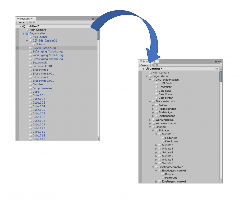This screenshot has width=238, height=206.
Task: Expand the Reifen tree node
Action: [153, 105]
